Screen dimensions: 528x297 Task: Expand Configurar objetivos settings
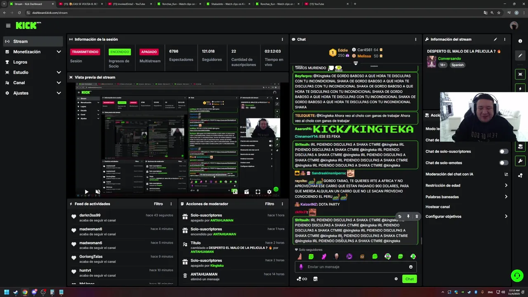[x=467, y=216]
